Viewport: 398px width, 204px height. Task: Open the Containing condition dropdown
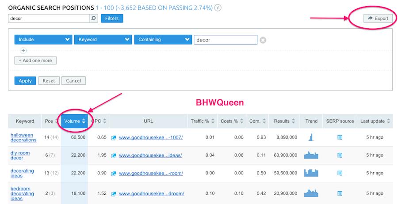point(163,40)
